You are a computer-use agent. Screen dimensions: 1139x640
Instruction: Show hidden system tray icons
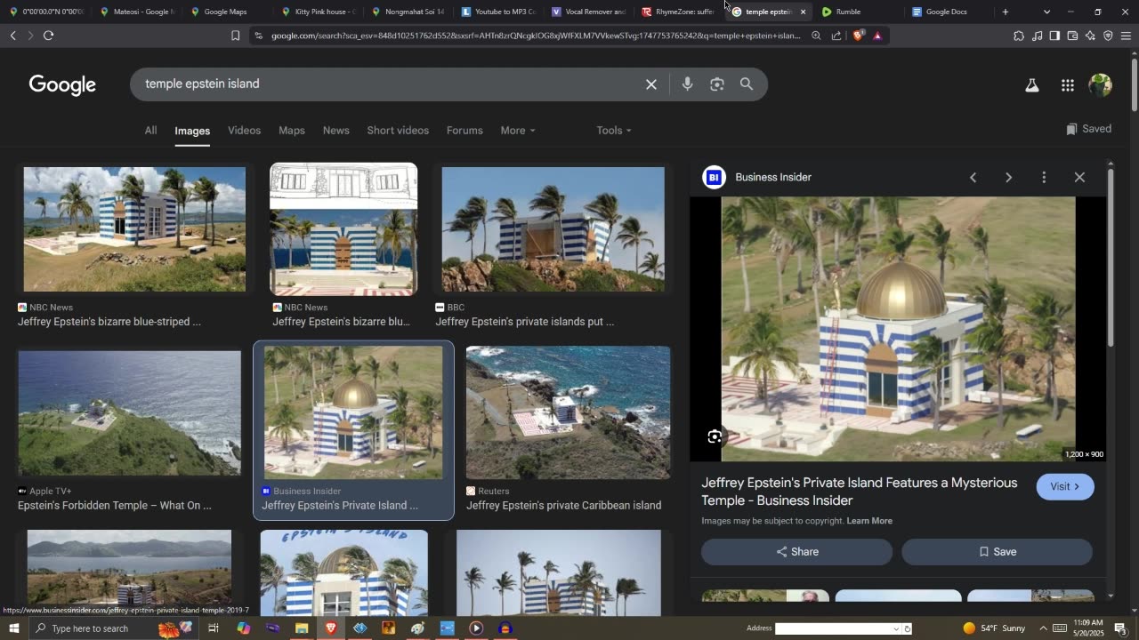point(1043,628)
